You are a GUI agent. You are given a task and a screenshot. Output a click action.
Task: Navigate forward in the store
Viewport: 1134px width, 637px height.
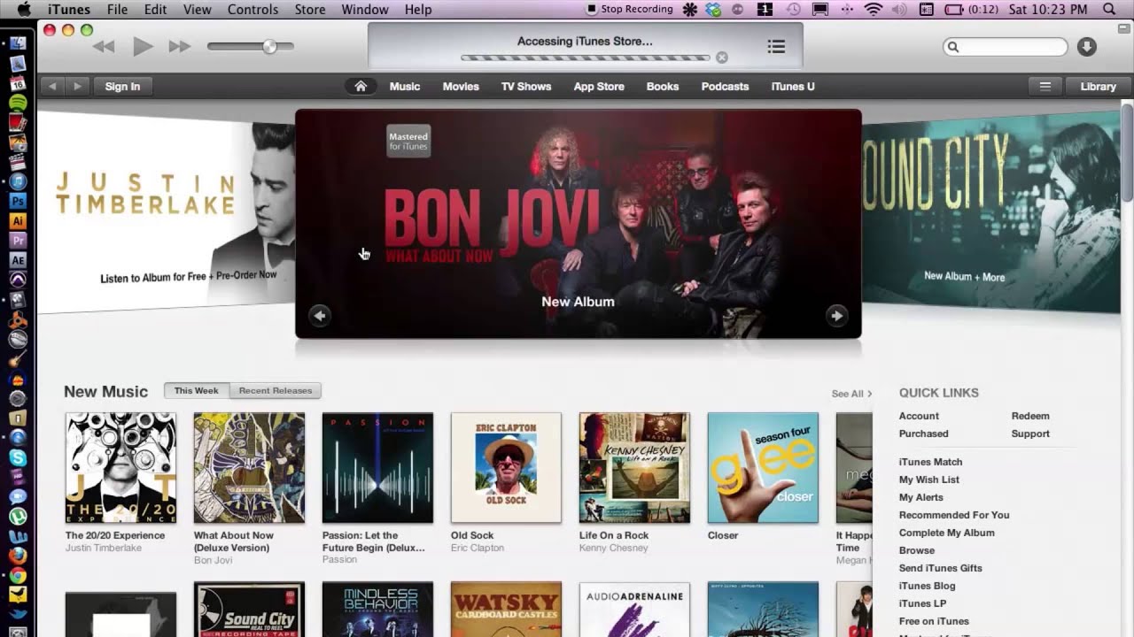tap(78, 86)
